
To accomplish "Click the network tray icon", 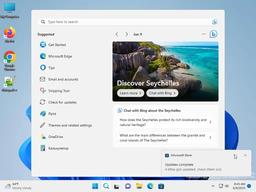I will (221, 186).
